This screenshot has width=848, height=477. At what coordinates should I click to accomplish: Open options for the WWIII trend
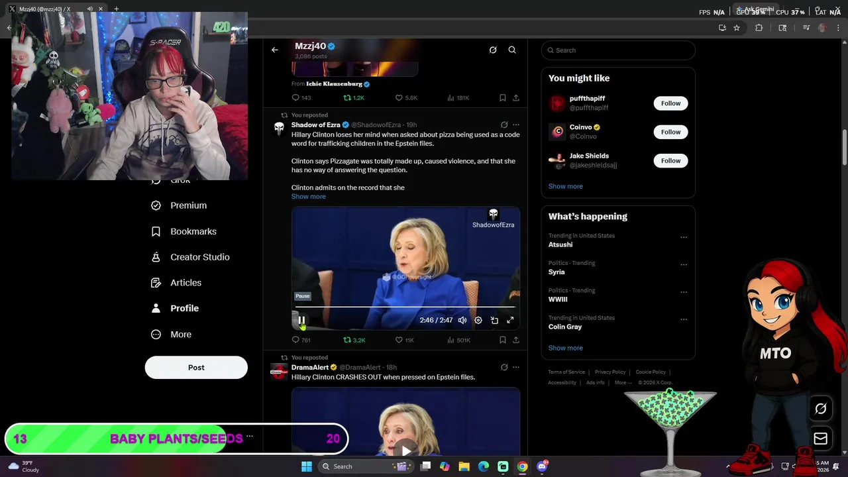pos(684,292)
